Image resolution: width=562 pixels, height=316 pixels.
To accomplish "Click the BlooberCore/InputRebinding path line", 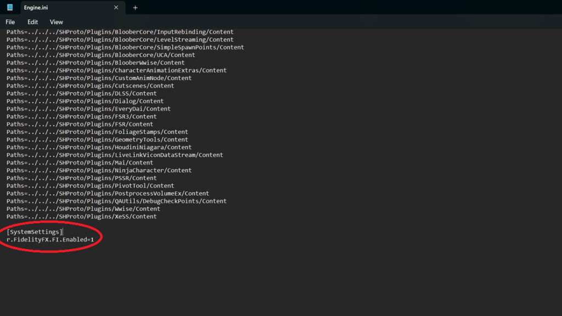I will pos(120,32).
